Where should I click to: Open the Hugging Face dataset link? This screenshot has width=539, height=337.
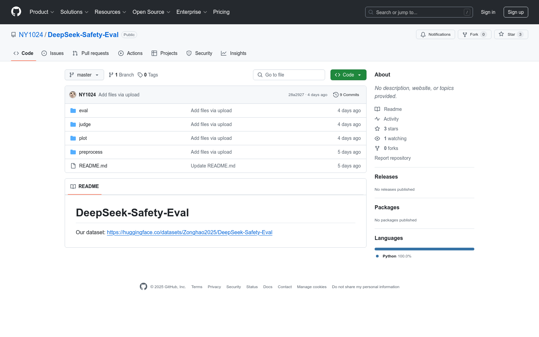point(189,232)
